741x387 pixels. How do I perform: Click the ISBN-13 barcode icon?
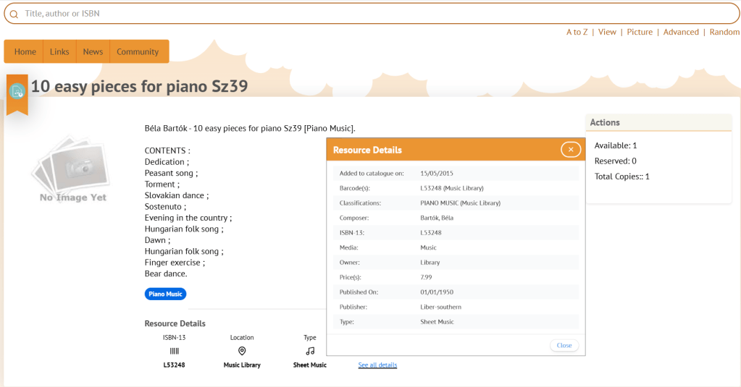coord(174,351)
